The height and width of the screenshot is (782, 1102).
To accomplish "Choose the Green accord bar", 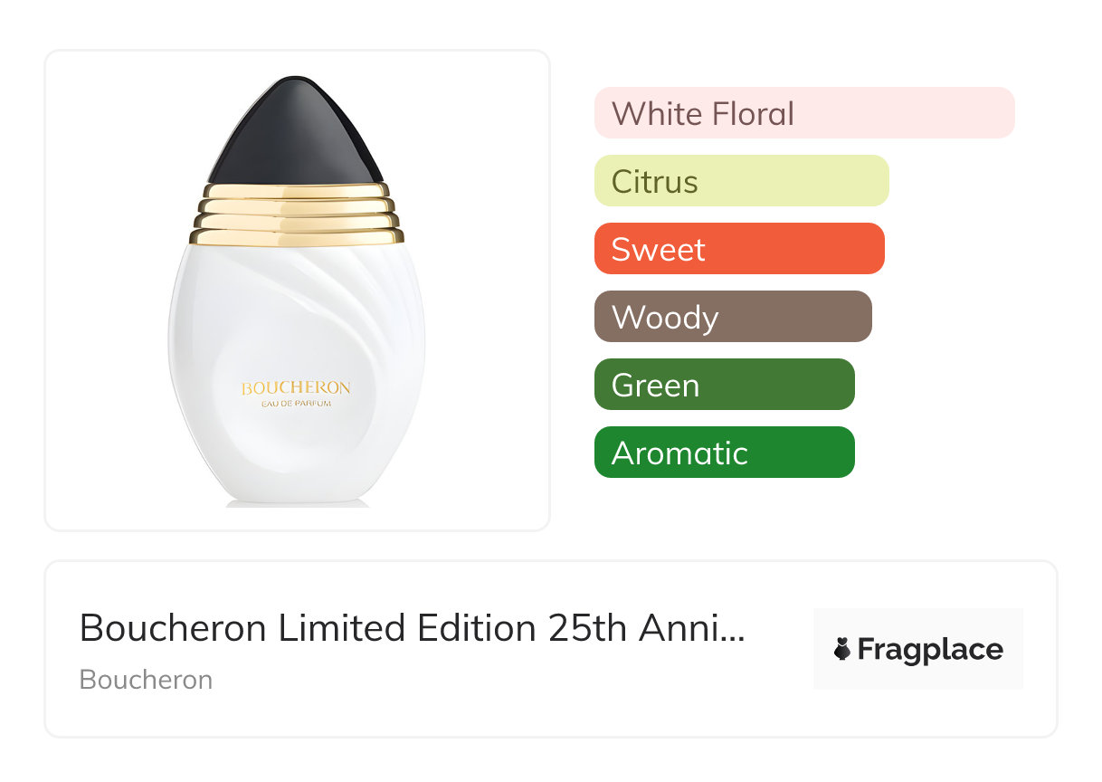I will pos(724,385).
